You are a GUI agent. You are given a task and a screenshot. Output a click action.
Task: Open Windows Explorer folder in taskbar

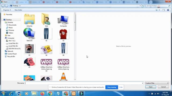(34, 94)
